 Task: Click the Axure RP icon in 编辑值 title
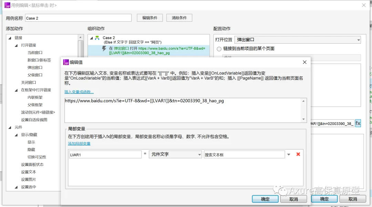point(66,62)
